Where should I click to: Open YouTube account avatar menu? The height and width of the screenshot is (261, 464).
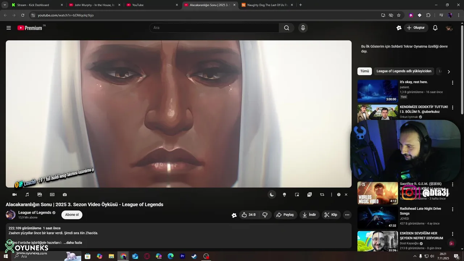click(x=449, y=28)
